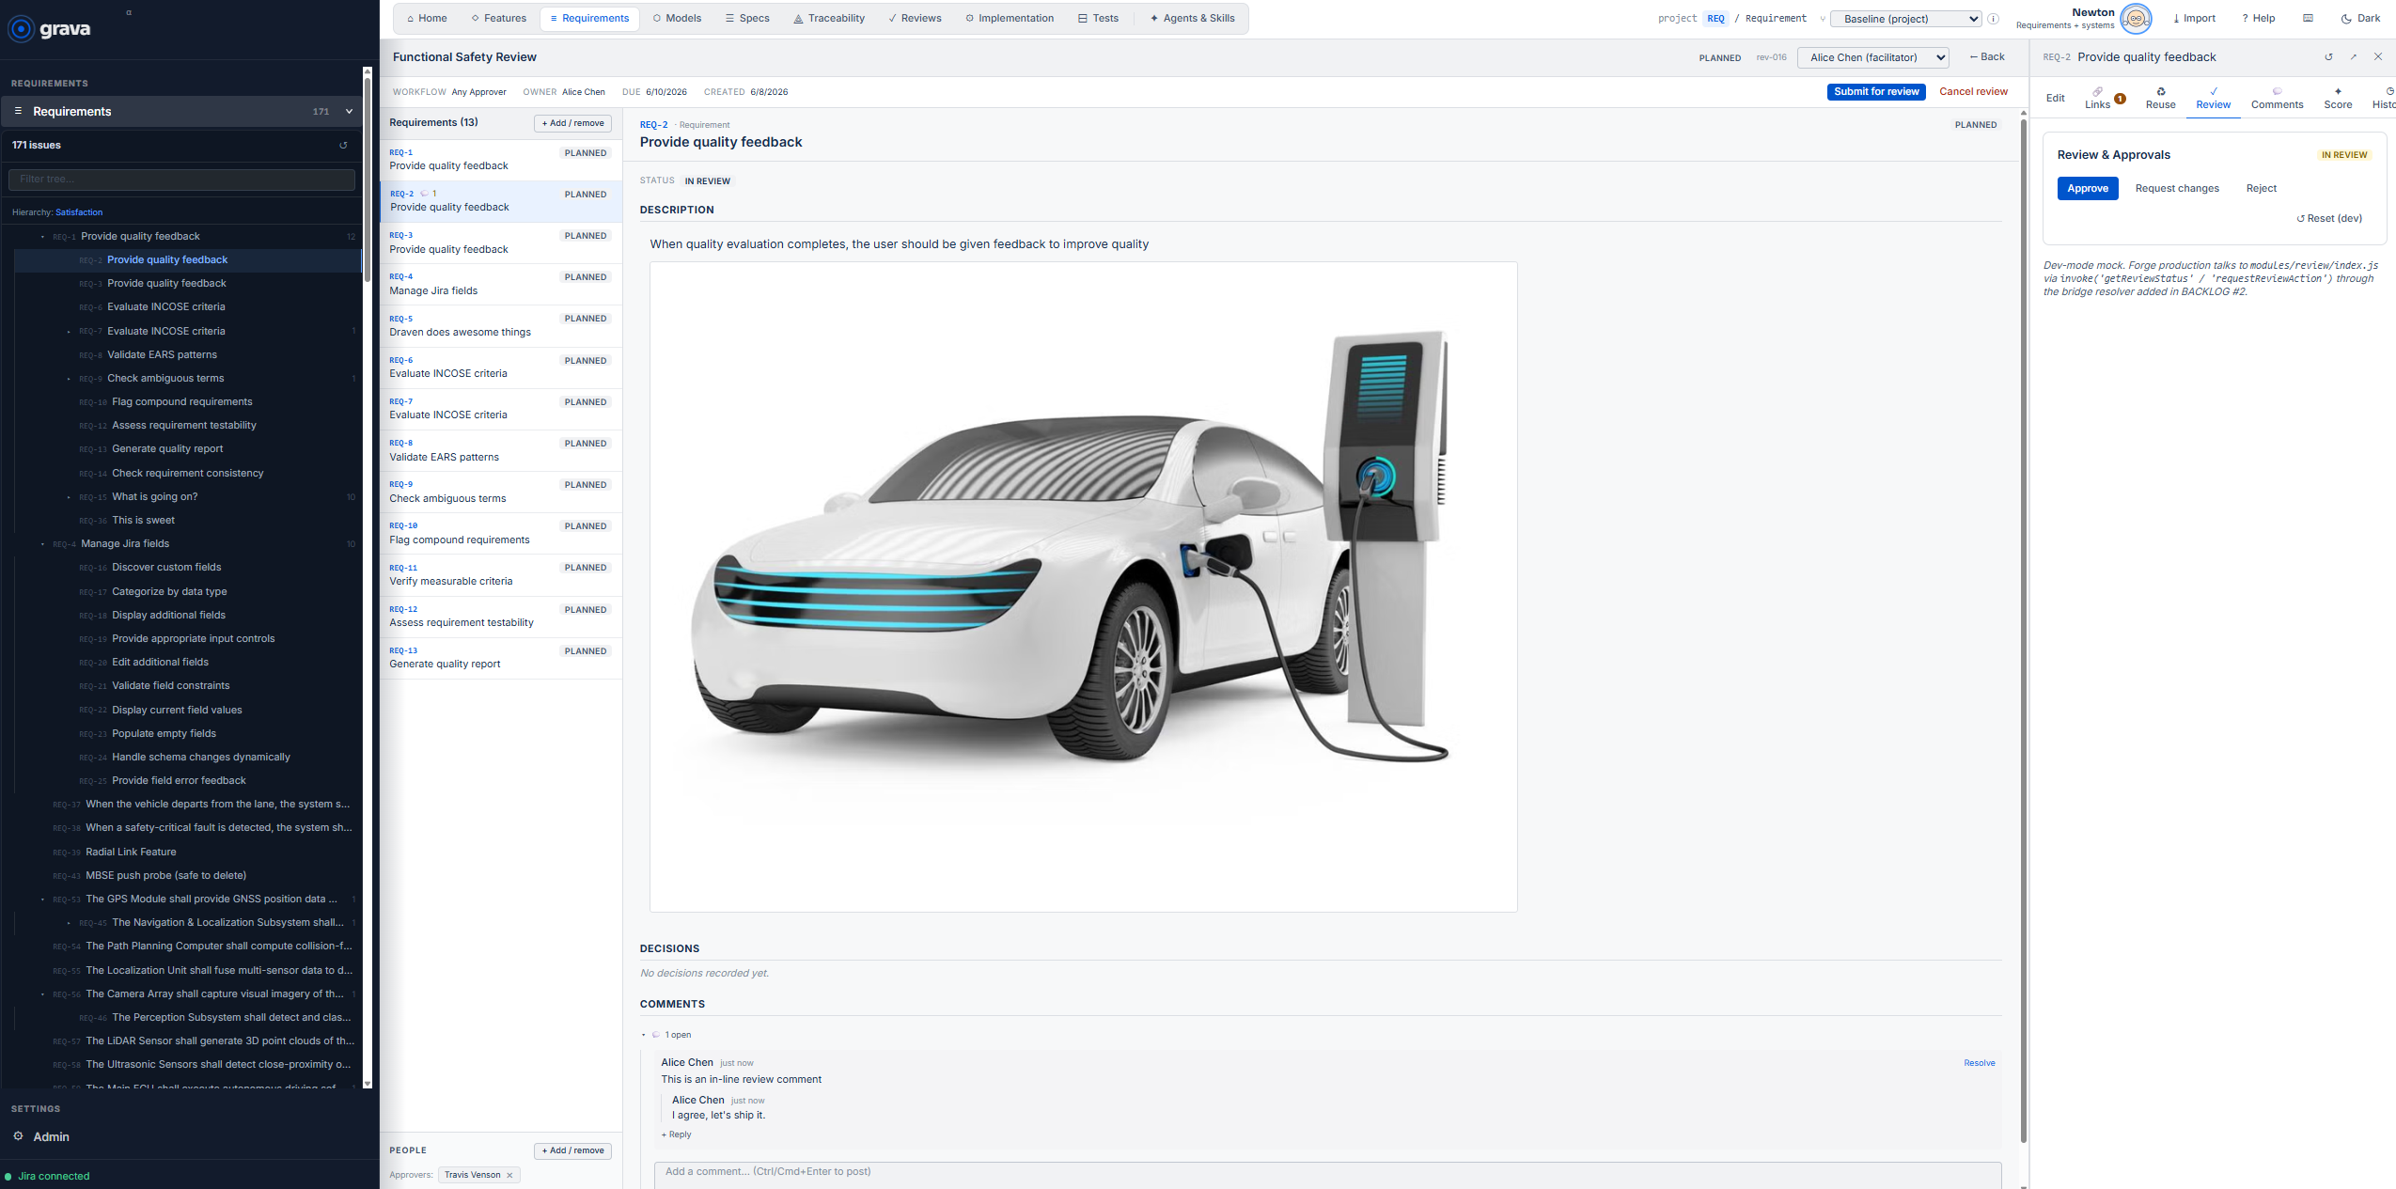The image size is (2396, 1189).
Task: Switch to the Links tab
Action: (2104, 98)
